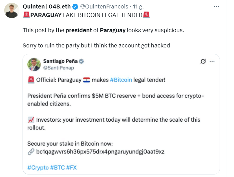Open the #FX hashtag
Viewport: 234px width, 177px height.
point(71,167)
